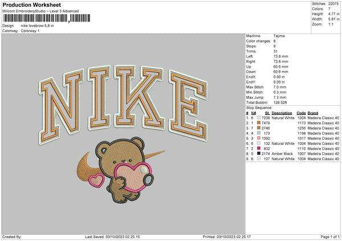342x241 pixels.
Task: Select thread code 1110 in stop 7
Action: pos(302,148)
